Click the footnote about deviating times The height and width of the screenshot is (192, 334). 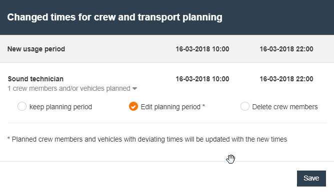pos(147,139)
